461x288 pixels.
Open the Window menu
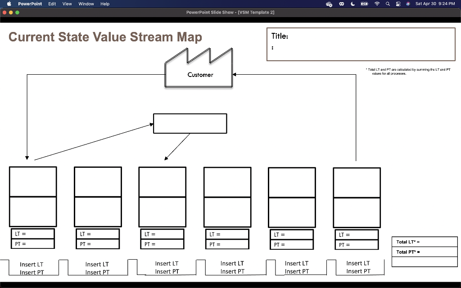[x=86, y=4]
